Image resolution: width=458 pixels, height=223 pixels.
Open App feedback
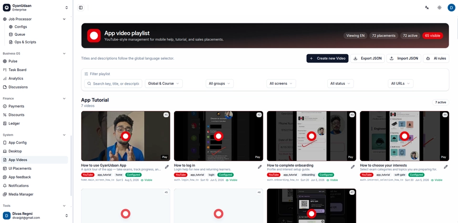(19, 177)
